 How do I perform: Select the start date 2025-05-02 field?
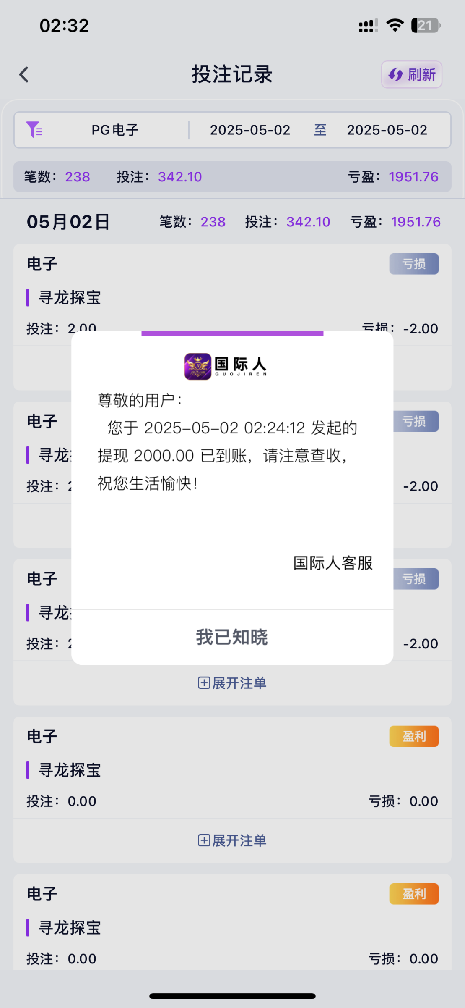point(250,130)
